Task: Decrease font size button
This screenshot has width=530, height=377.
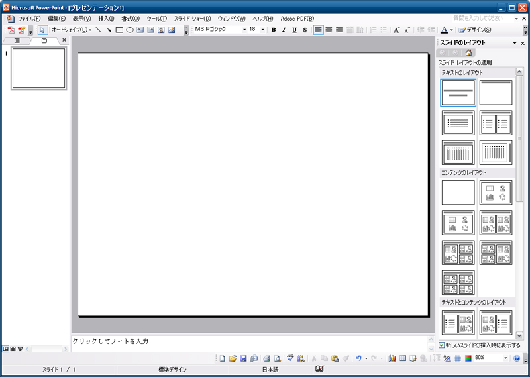Action: tap(407, 30)
